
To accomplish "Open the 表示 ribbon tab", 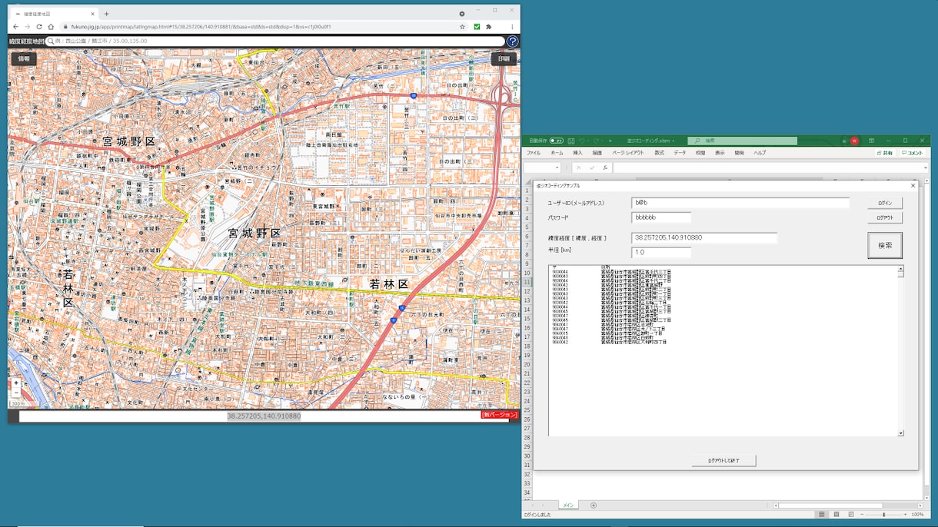I will (x=720, y=153).
